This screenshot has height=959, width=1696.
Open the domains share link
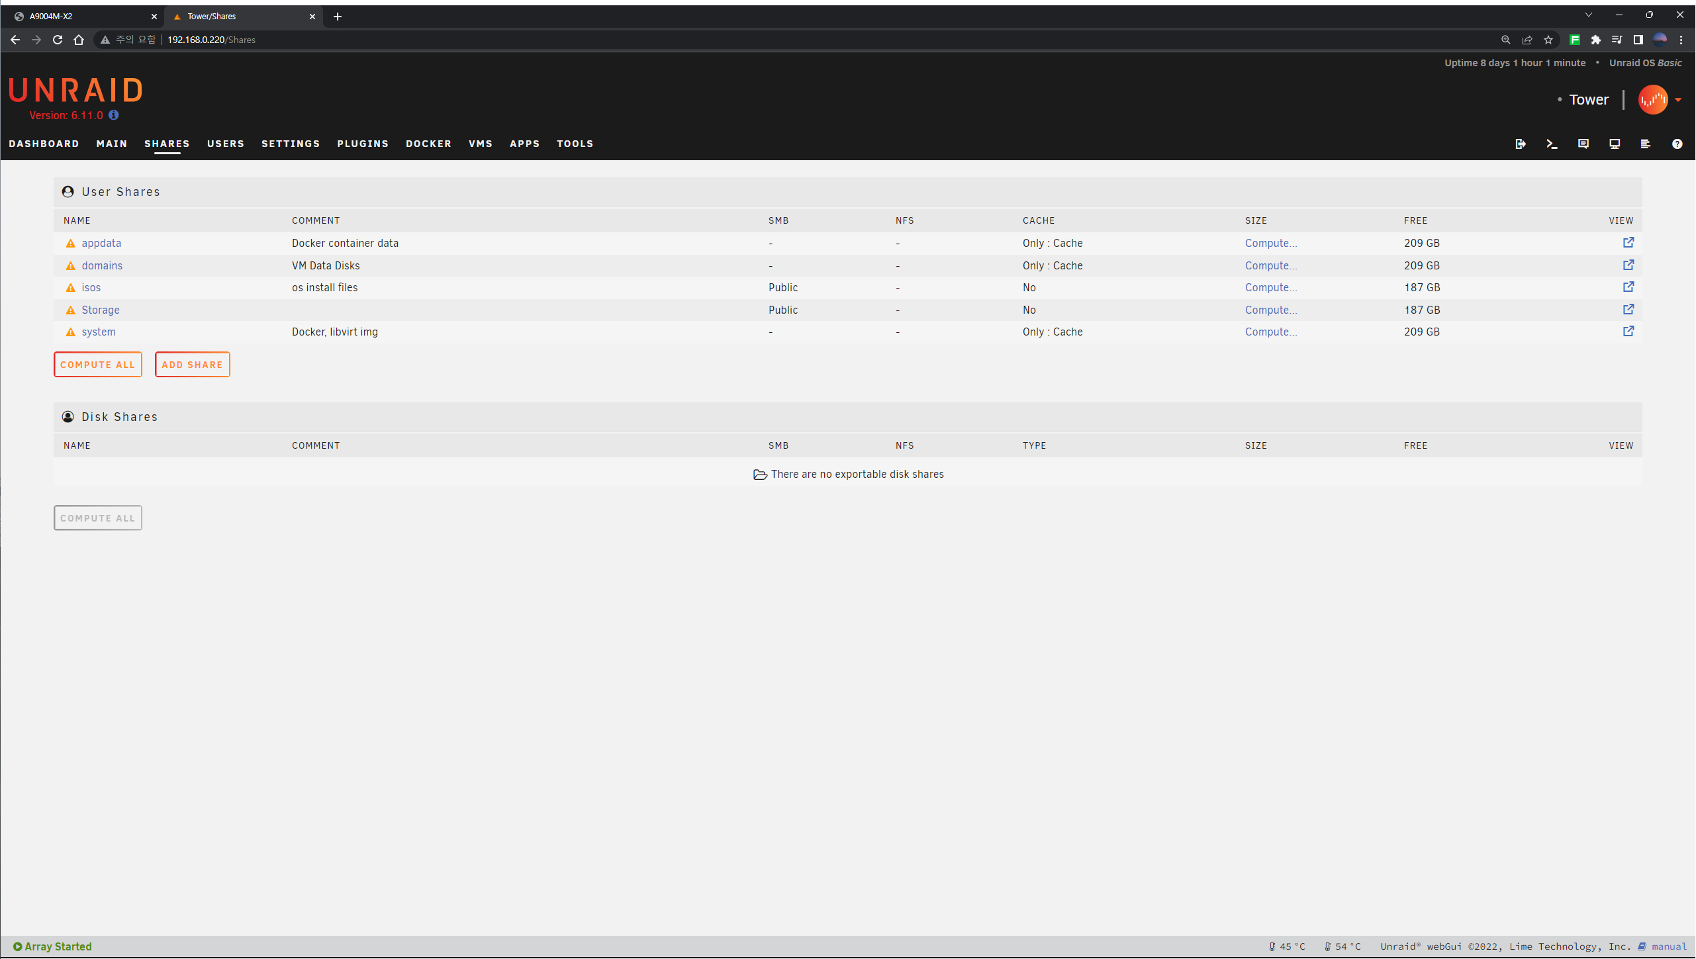click(x=102, y=265)
